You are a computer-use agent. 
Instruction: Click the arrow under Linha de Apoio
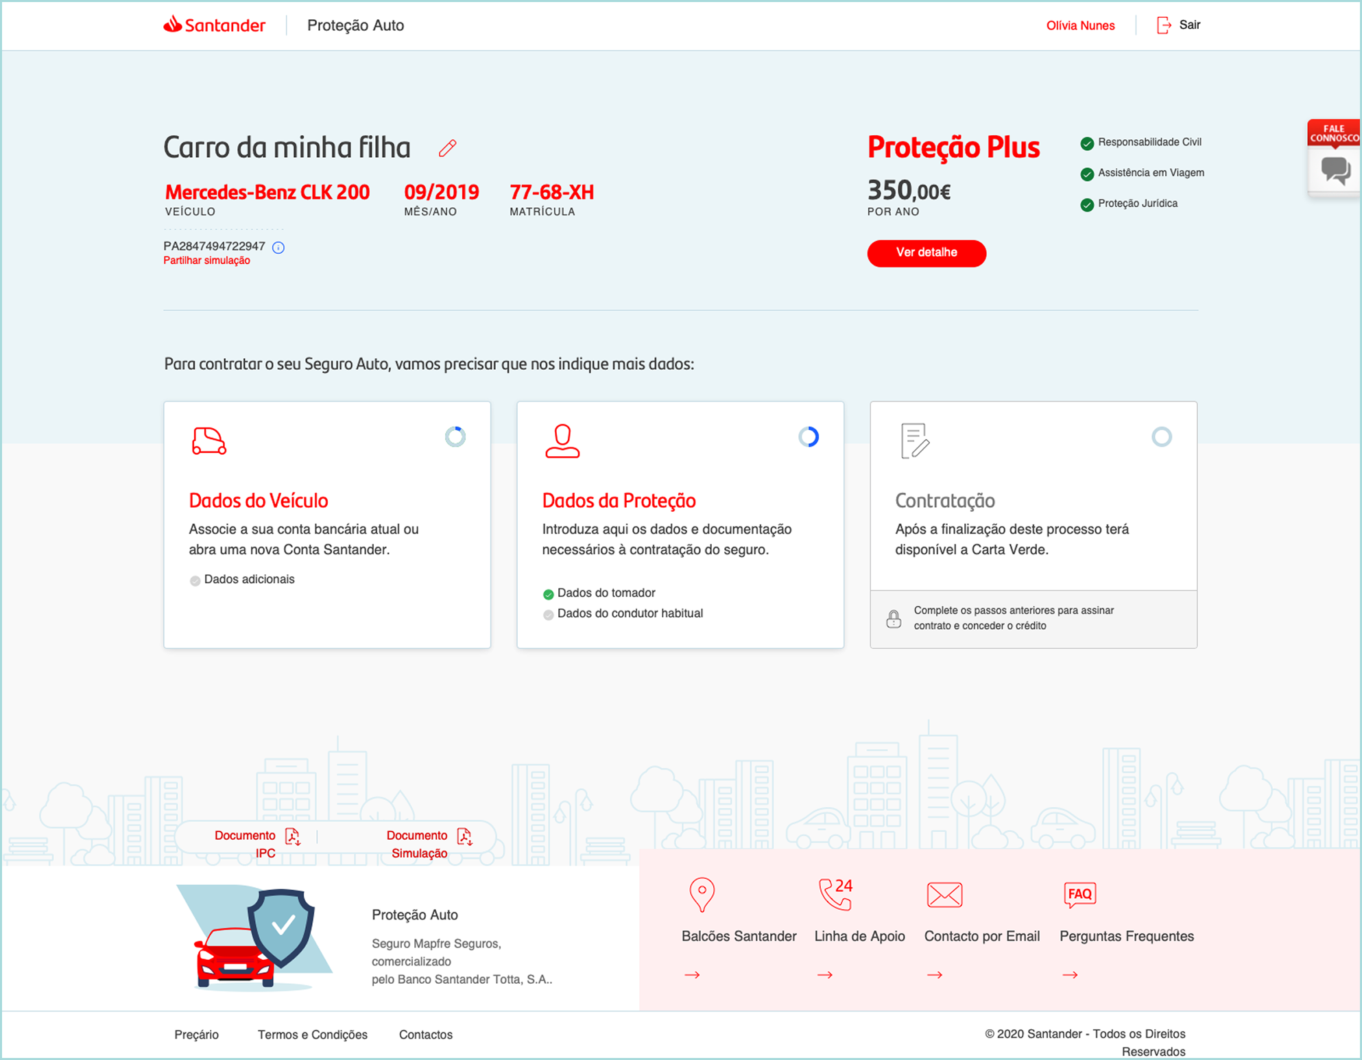pyautogui.click(x=825, y=975)
